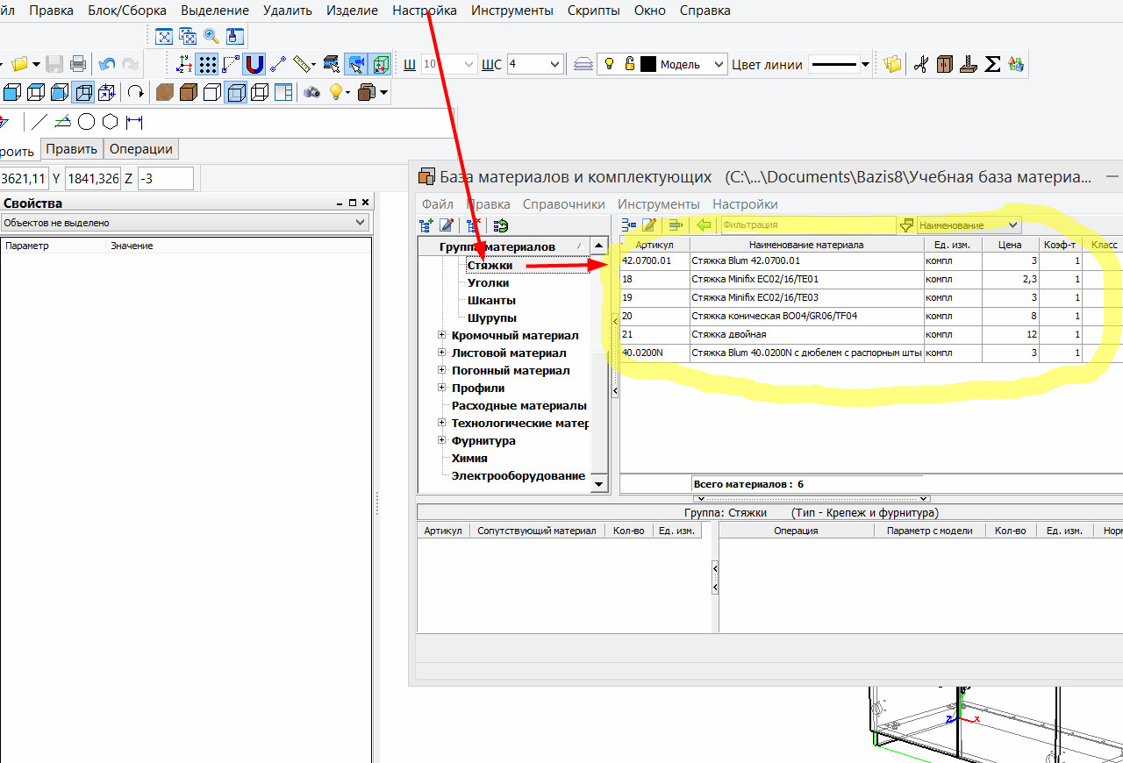Toggle the green 3D box axes icon

coord(380,64)
